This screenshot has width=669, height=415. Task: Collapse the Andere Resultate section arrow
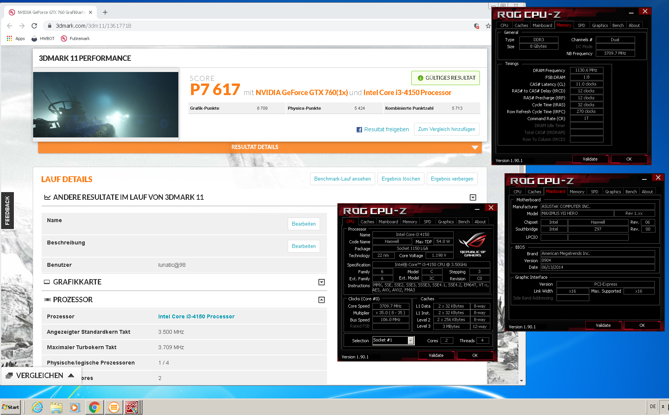tap(473, 197)
